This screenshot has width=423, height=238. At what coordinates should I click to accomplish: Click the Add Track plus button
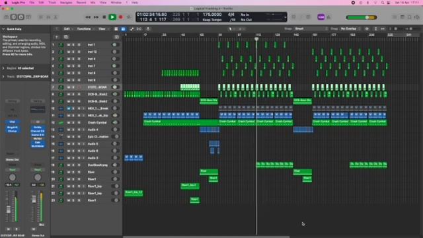pos(57,37)
